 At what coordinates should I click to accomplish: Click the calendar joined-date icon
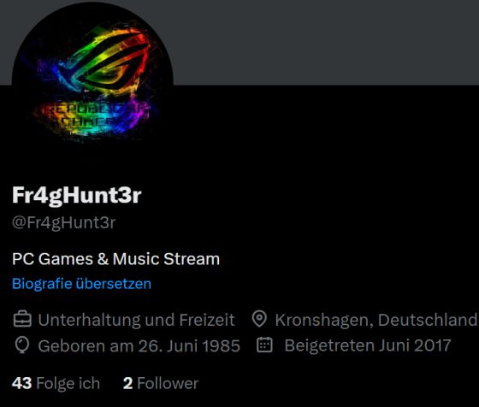(x=264, y=345)
